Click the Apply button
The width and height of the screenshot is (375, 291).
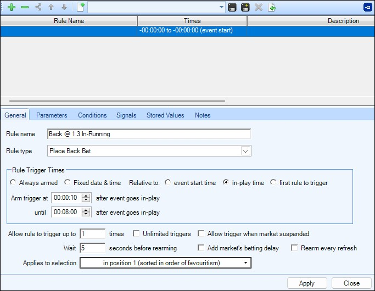pyautogui.click(x=307, y=283)
